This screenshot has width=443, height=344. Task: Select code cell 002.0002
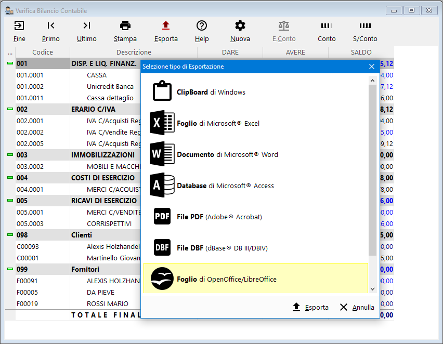point(43,132)
